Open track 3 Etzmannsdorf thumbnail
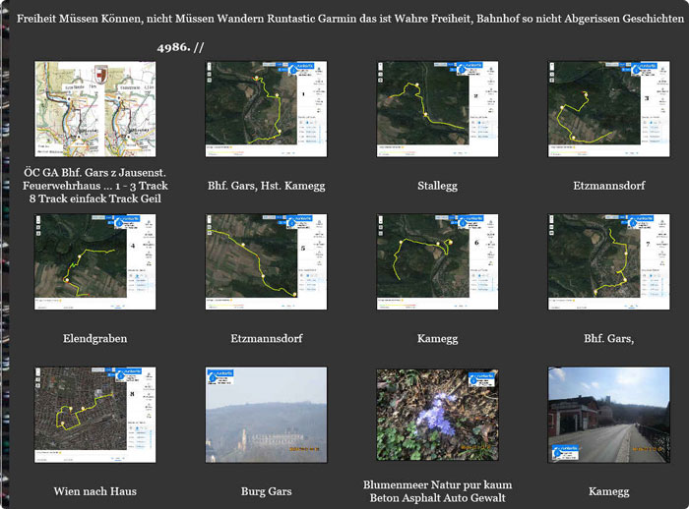This screenshot has height=509, width=689. click(x=608, y=109)
